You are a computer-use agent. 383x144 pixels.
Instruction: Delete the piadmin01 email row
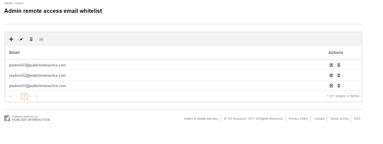(339, 86)
